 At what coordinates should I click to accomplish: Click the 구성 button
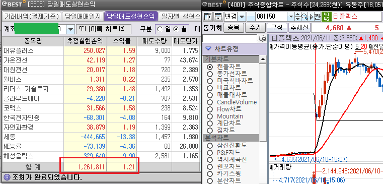(277, 27)
